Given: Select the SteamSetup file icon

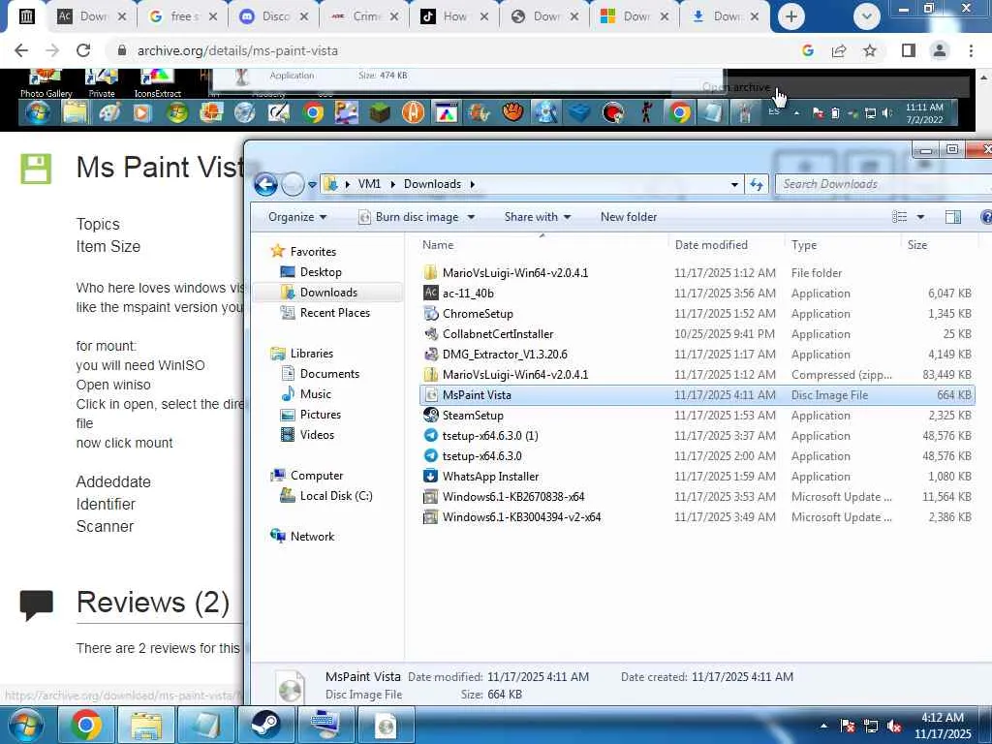Looking at the screenshot, I should pyautogui.click(x=430, y=415).
